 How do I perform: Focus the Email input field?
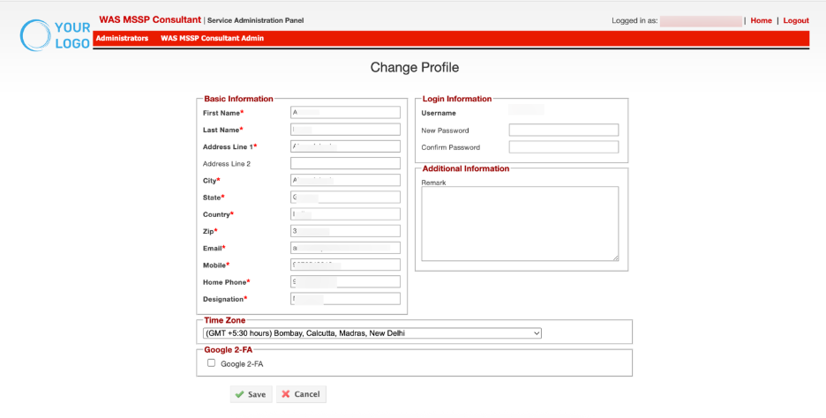(x=345, y=248)
